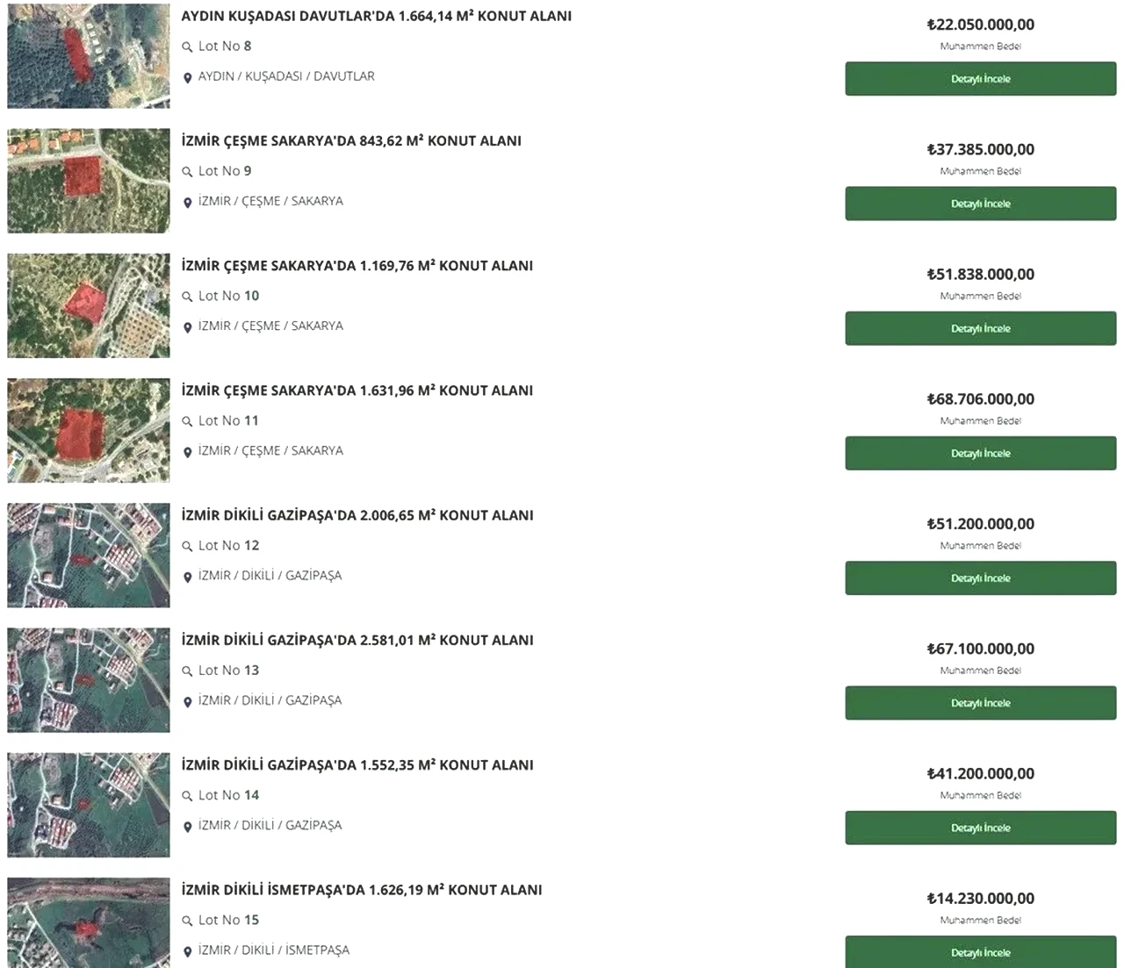This screenshot has width=1124, height=968.
Task: Click Detaylı İncele for the ₺67.100.000,00 lot
Action: 981,703
